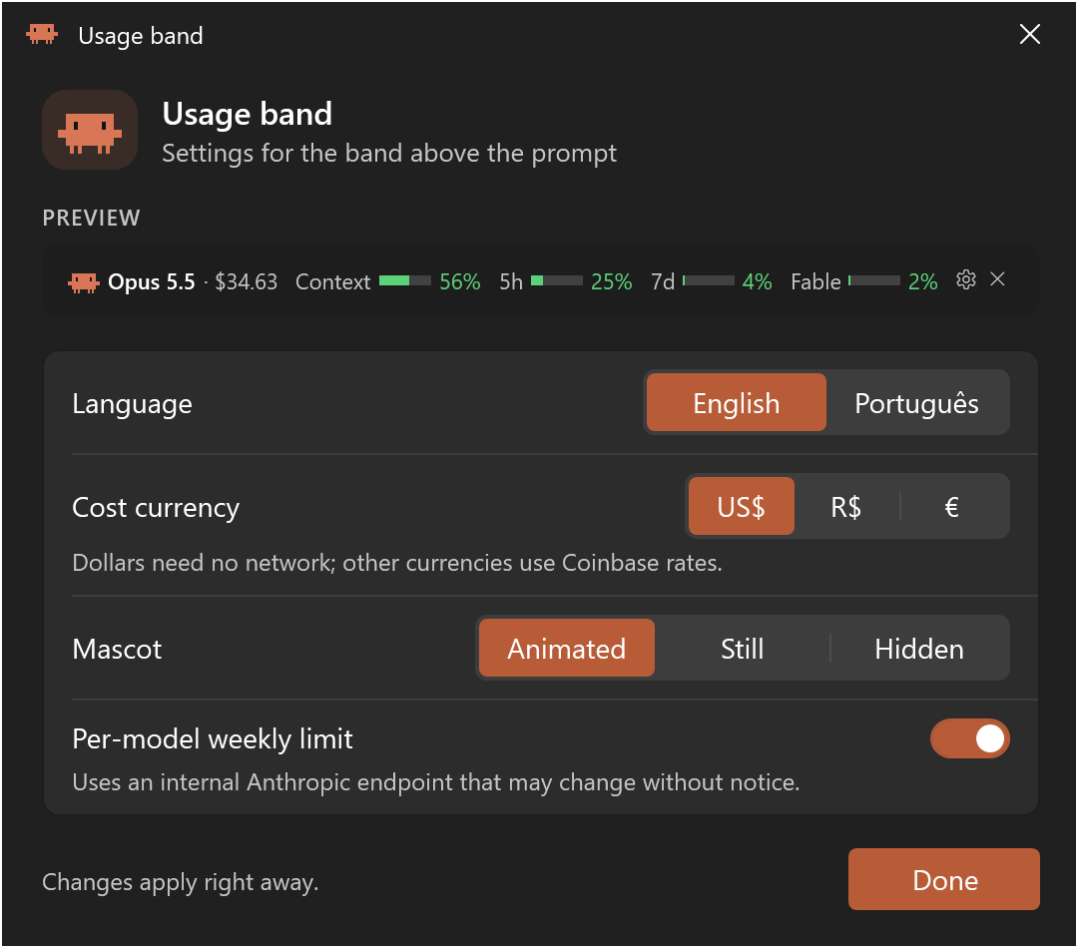Click the Language setting label

[132, 404]
